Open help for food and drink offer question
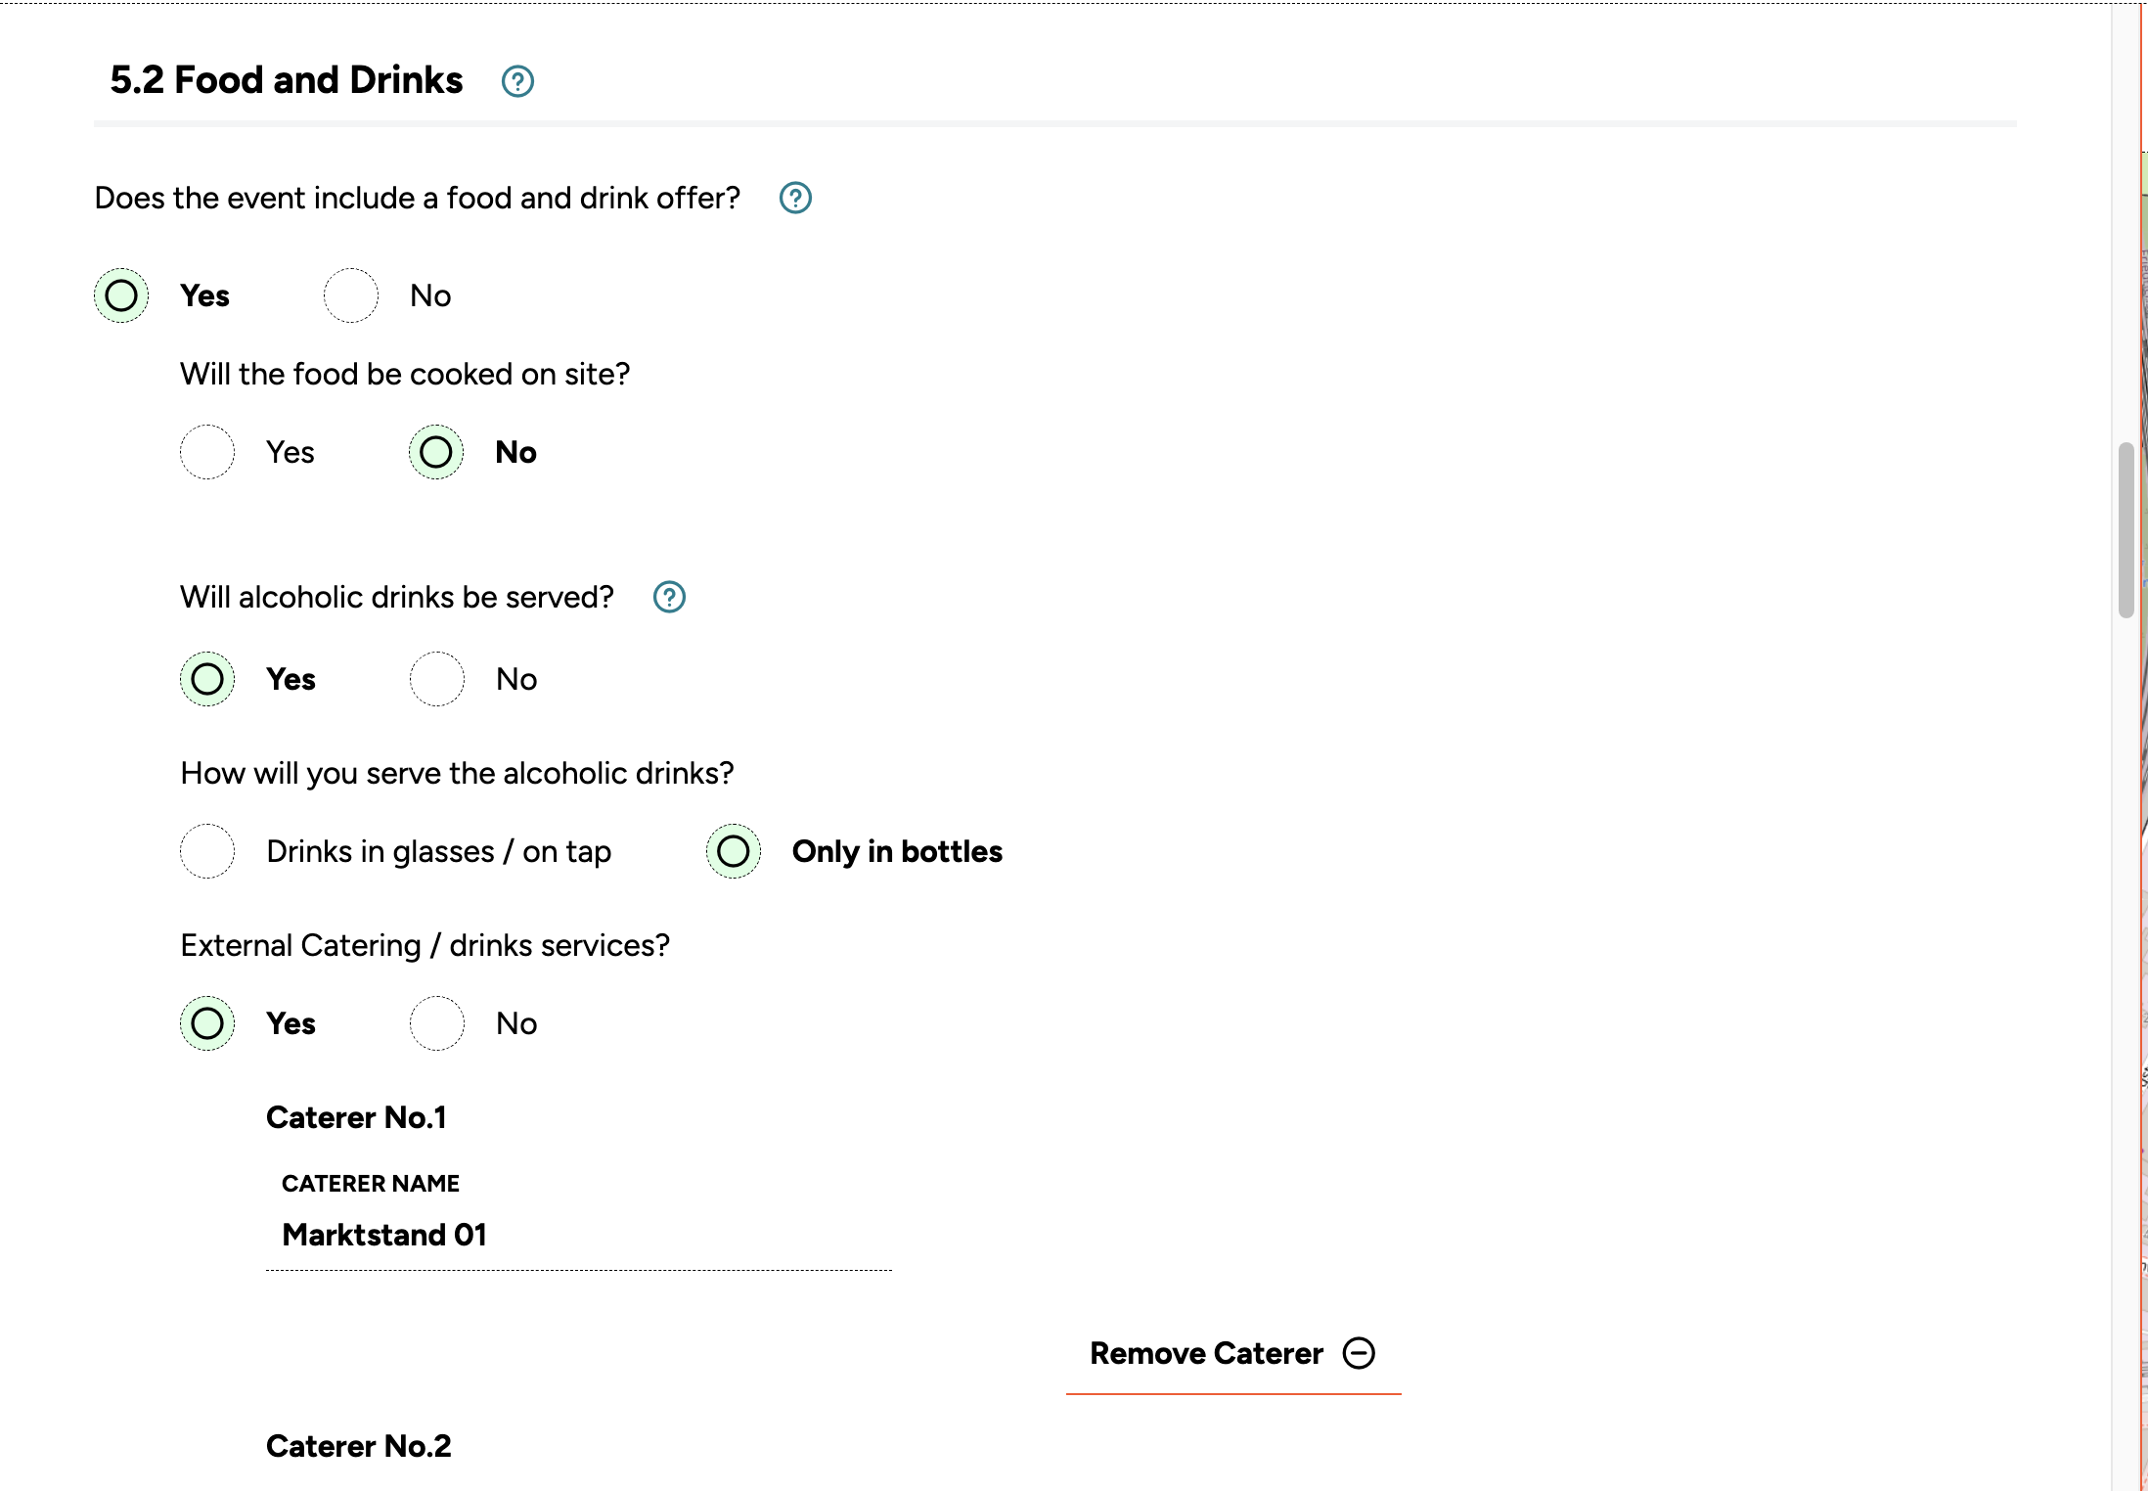Viewport: 2148px width, 1491px height. click(x=795, y=198)
